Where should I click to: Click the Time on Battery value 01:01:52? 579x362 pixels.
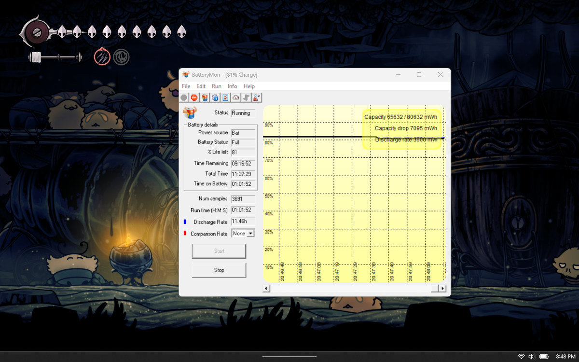(x=243, y=184)
